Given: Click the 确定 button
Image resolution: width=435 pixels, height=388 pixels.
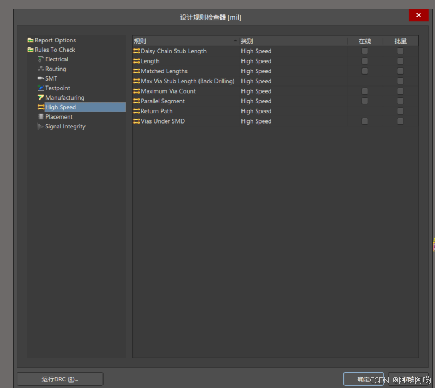Looking at the screenshot, I should click(364, 379).
